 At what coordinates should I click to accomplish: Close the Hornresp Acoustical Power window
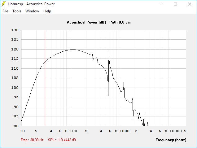[190, 4]
